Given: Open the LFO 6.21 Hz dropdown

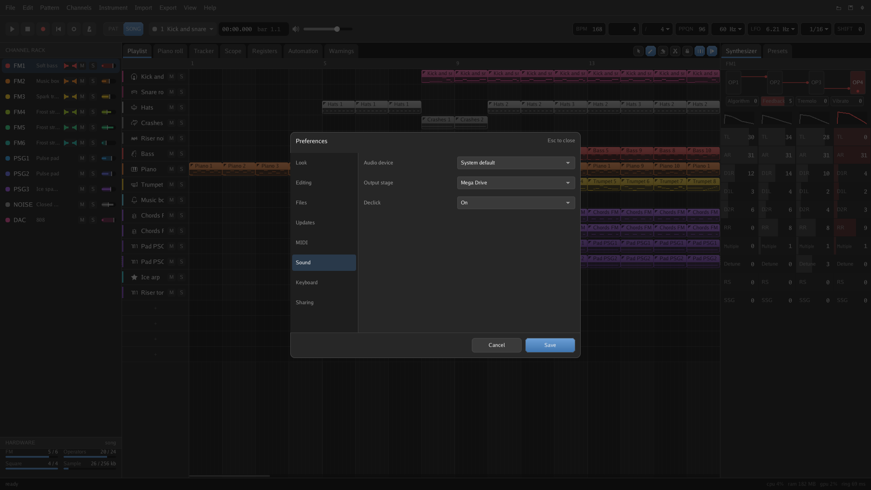Looking at the screenshot, I should tap(773, 29).
